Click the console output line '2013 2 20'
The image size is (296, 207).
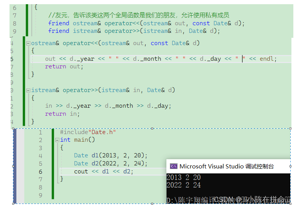pos(184,178)
